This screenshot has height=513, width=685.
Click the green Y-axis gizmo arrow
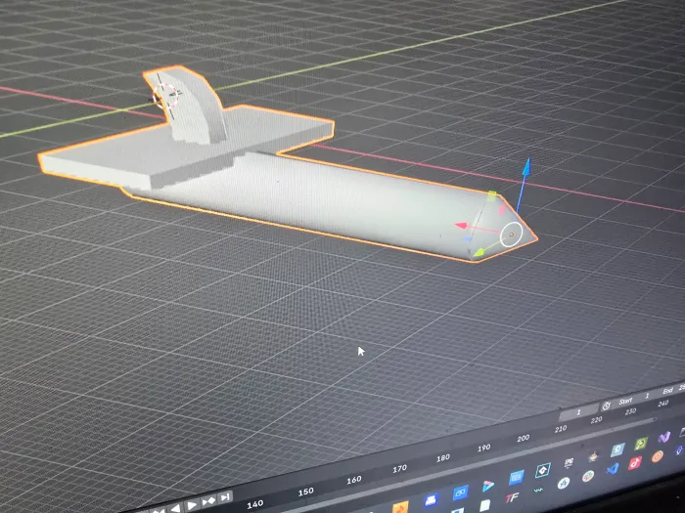coord(479,252)
